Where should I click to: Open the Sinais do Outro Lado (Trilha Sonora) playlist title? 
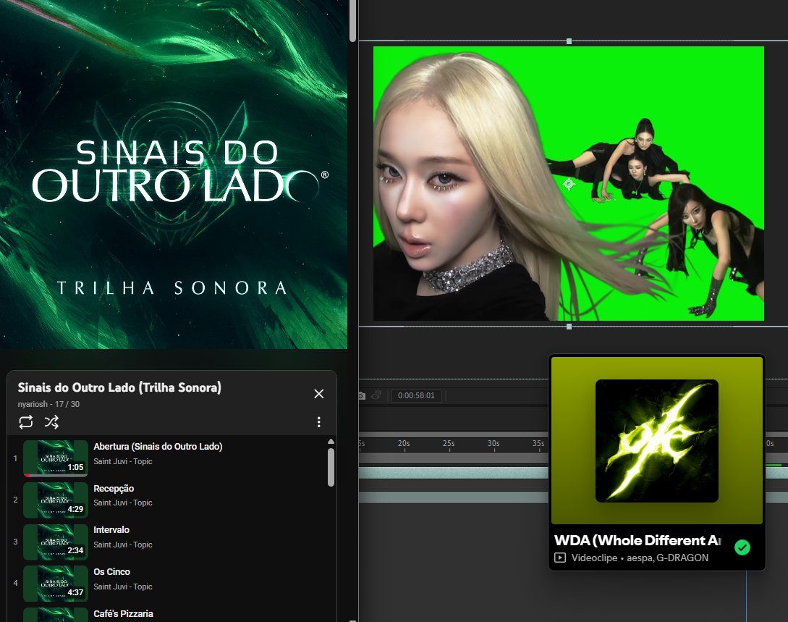point(119,387)
